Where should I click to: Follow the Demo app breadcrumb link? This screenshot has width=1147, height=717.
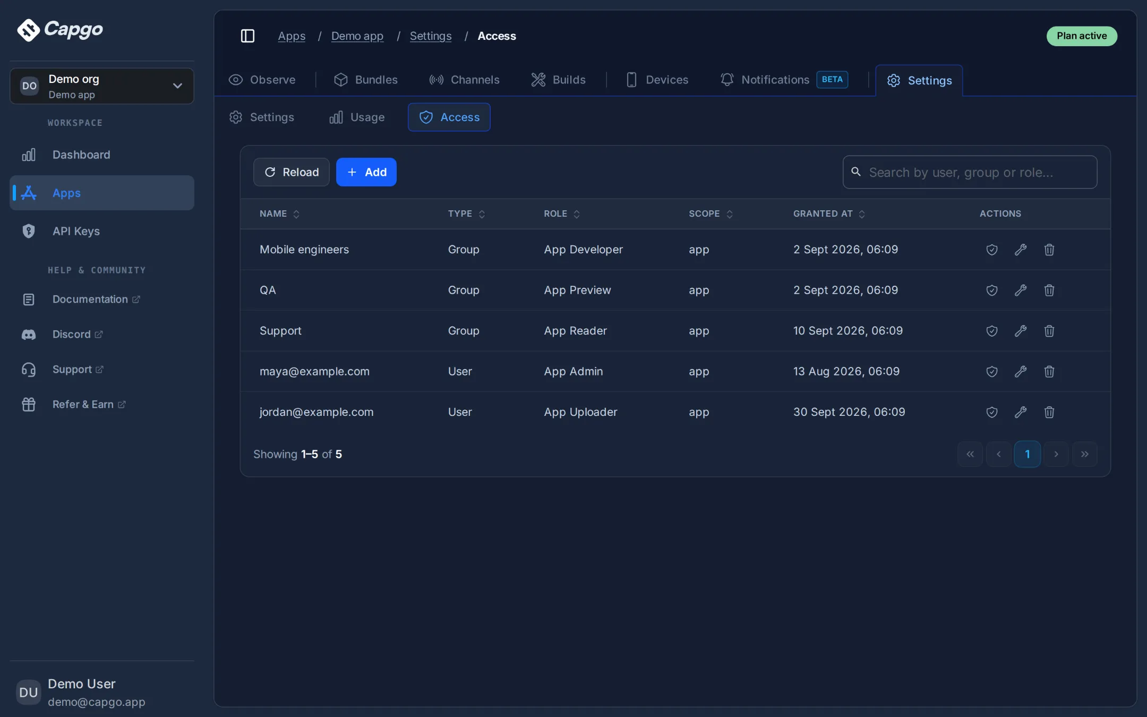[357, 36]
